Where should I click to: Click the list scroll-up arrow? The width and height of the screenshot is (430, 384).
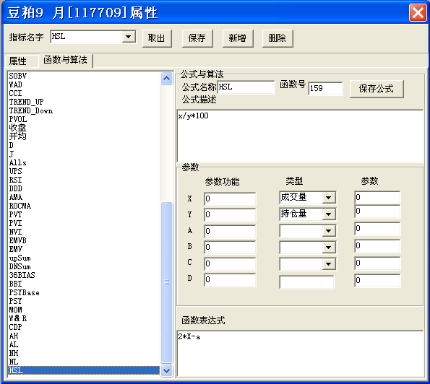pyautogui.click(x=166, y=79)
